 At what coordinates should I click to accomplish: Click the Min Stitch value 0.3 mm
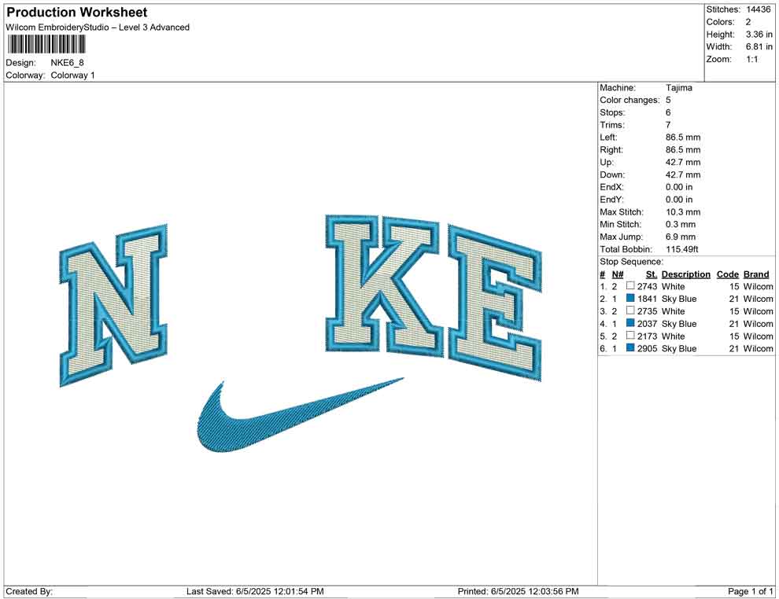click(x=681, y=224)
